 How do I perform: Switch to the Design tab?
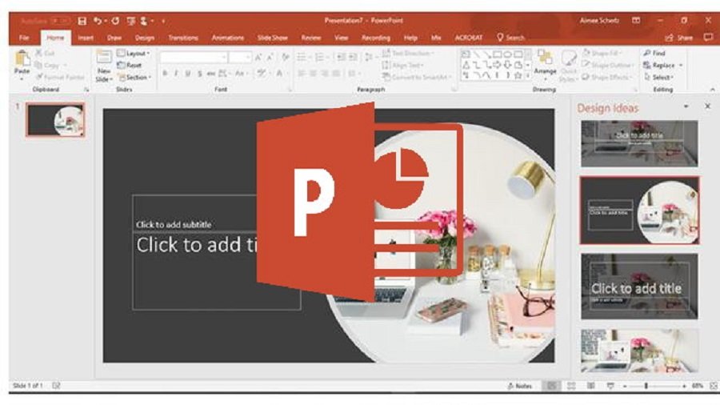[x=145, y=38]
